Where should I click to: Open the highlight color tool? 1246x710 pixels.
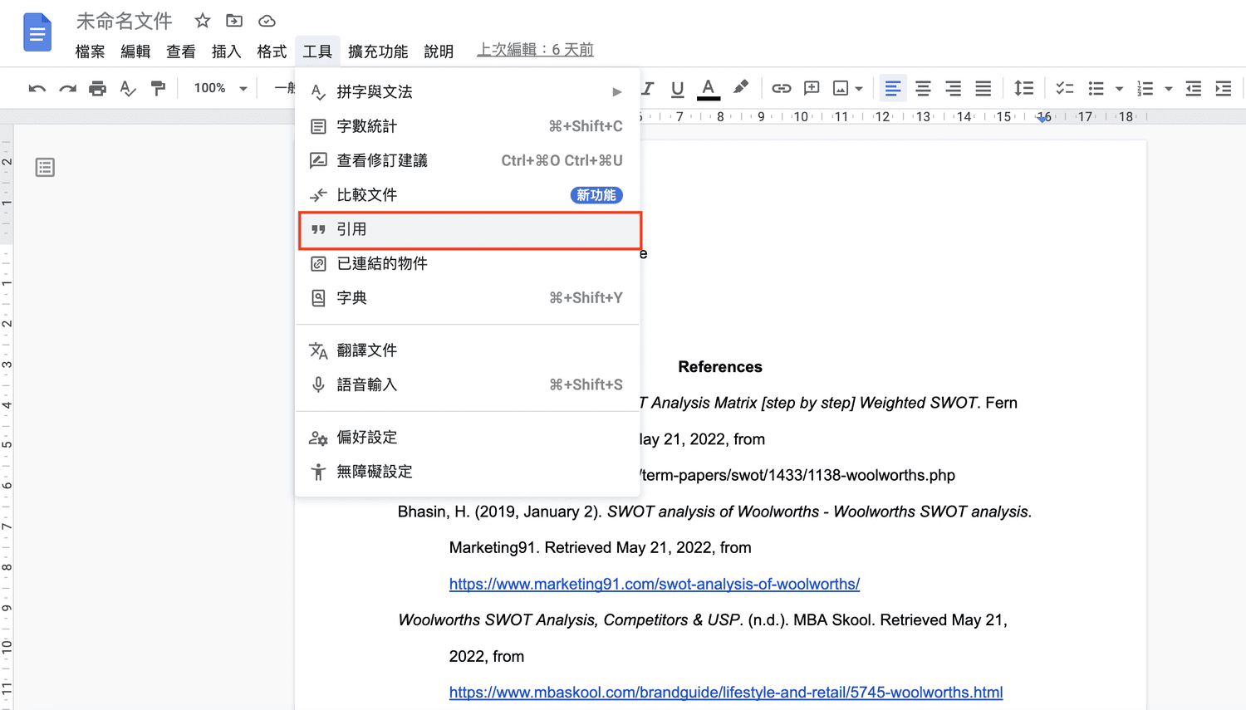coord(740,88)
